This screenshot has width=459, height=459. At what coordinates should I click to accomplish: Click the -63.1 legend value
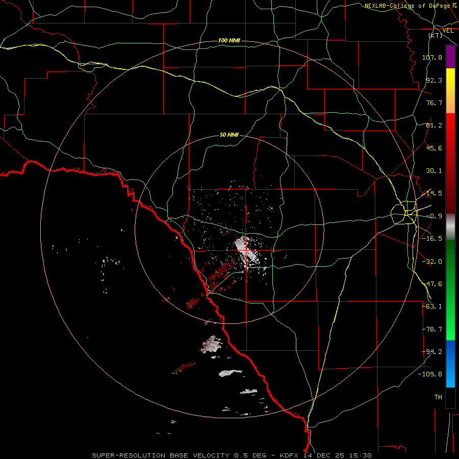[432, 307]
